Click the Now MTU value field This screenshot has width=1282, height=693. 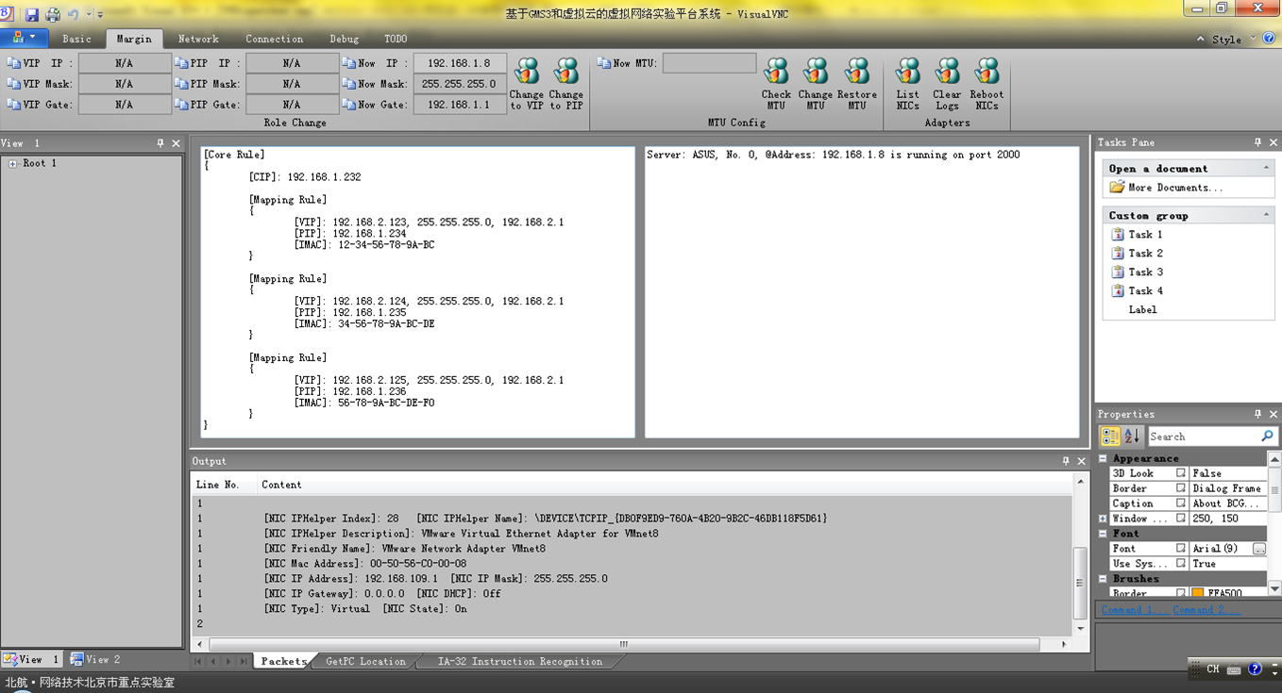[x=710, y=63]
